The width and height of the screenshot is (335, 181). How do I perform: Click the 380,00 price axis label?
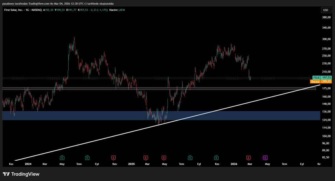326,17
